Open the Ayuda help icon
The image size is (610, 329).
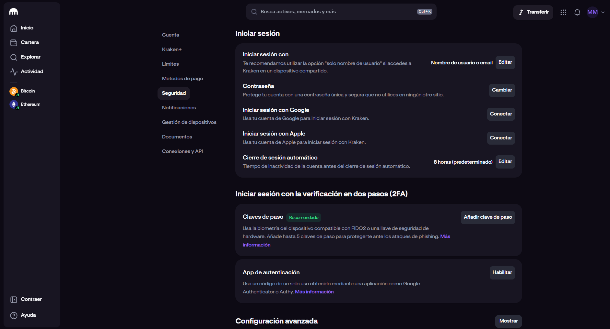(x=14, y=315)
